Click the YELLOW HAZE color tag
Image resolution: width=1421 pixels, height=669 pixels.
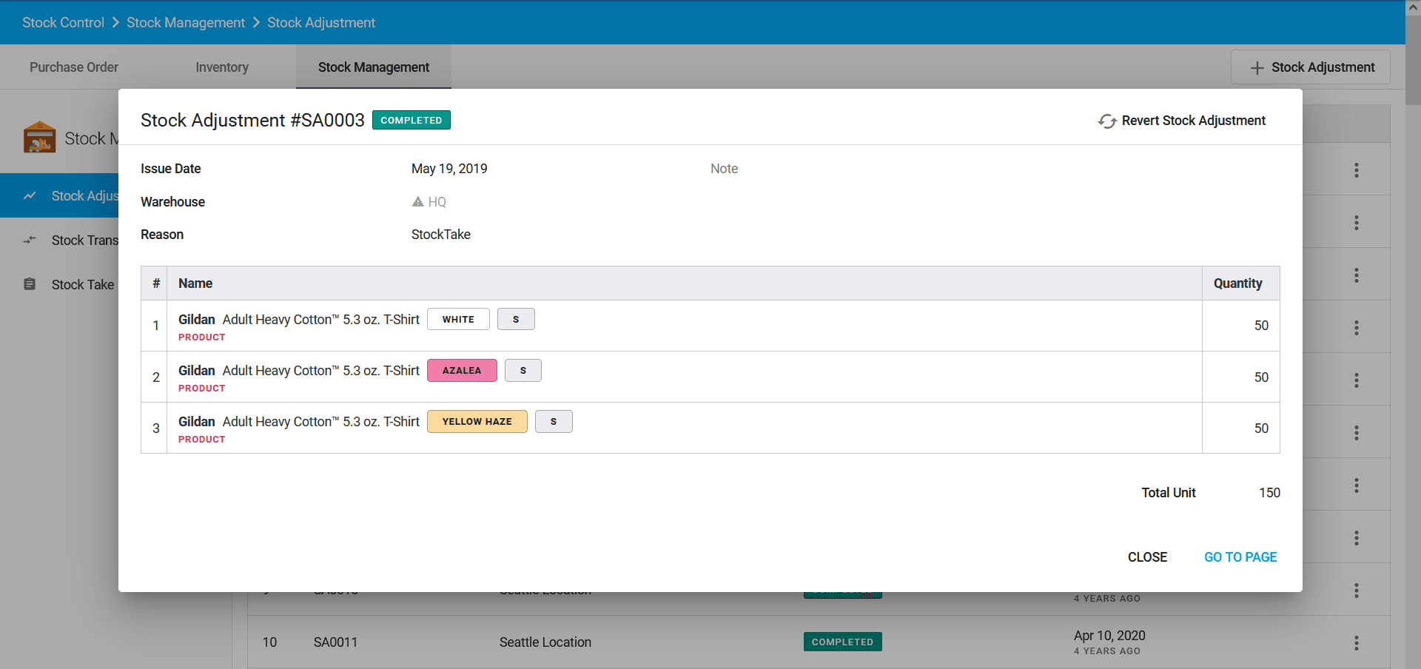477,421
